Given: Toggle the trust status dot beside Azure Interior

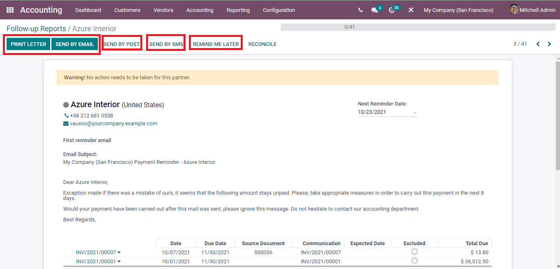Looking at the screenshot, I should (67, 104).
